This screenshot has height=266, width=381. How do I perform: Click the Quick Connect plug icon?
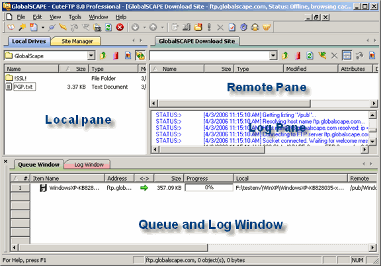pos(52,27)
